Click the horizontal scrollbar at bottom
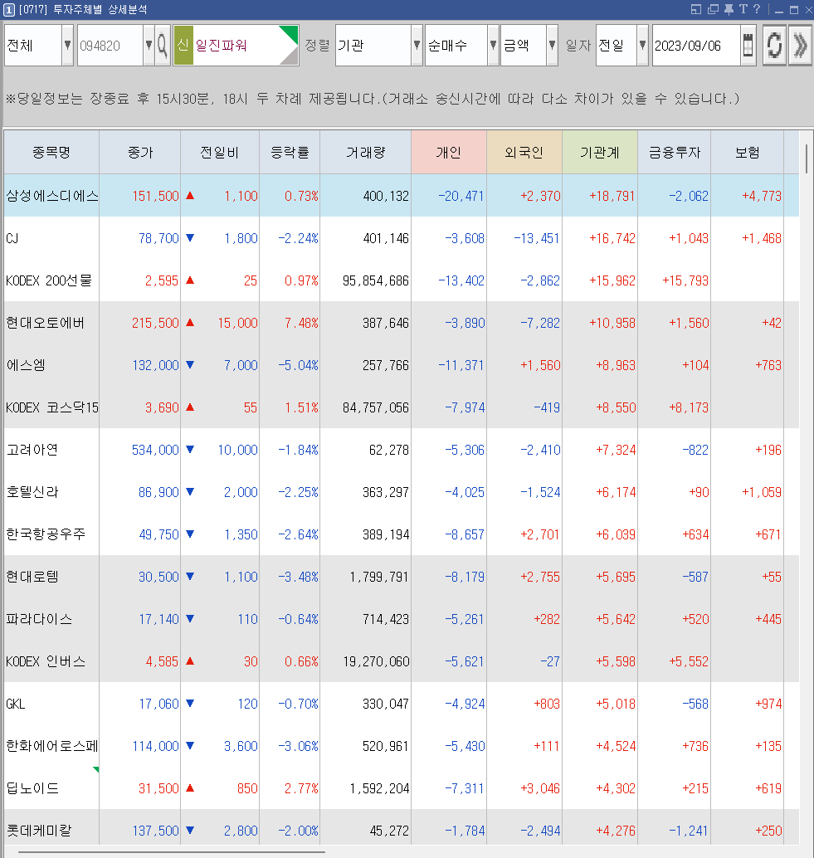This screenshot has width=814, height=858. [171, 852]
